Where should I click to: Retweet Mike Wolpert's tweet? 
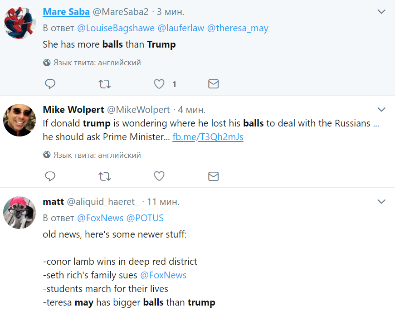104,176
